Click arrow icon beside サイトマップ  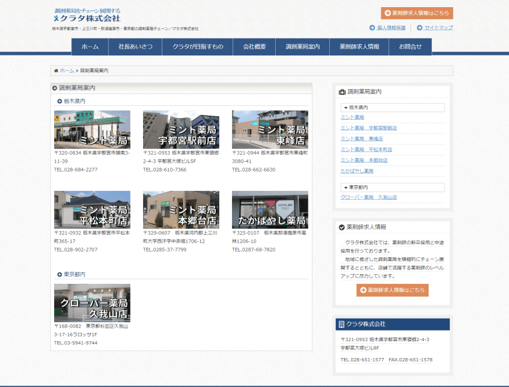[419, 28]
